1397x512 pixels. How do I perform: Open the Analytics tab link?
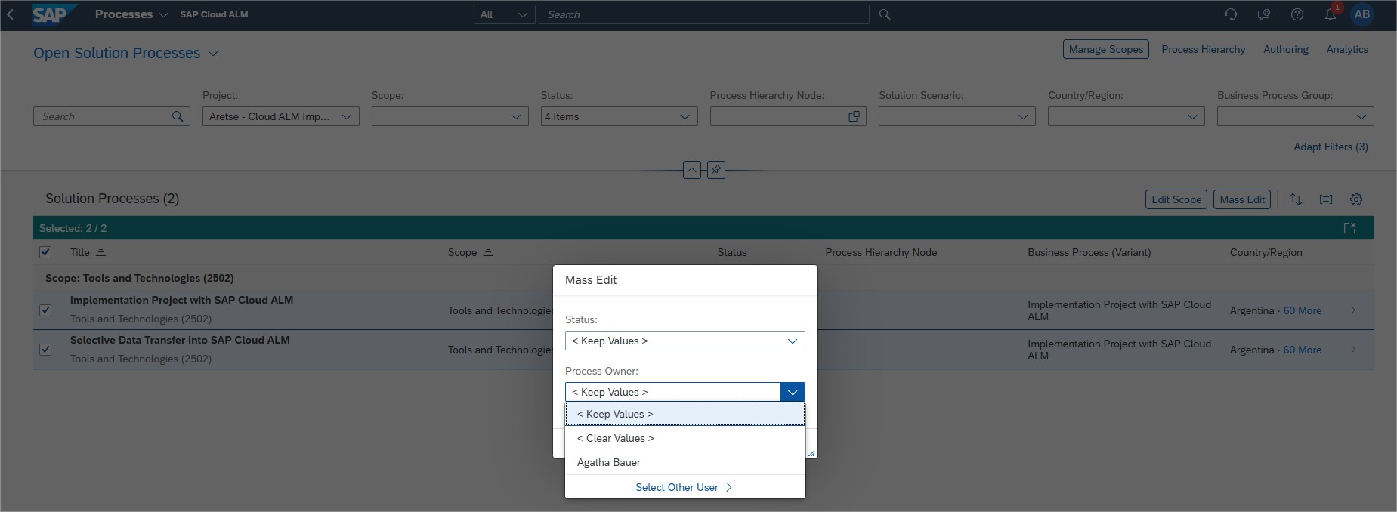[x=1346, y=49]
